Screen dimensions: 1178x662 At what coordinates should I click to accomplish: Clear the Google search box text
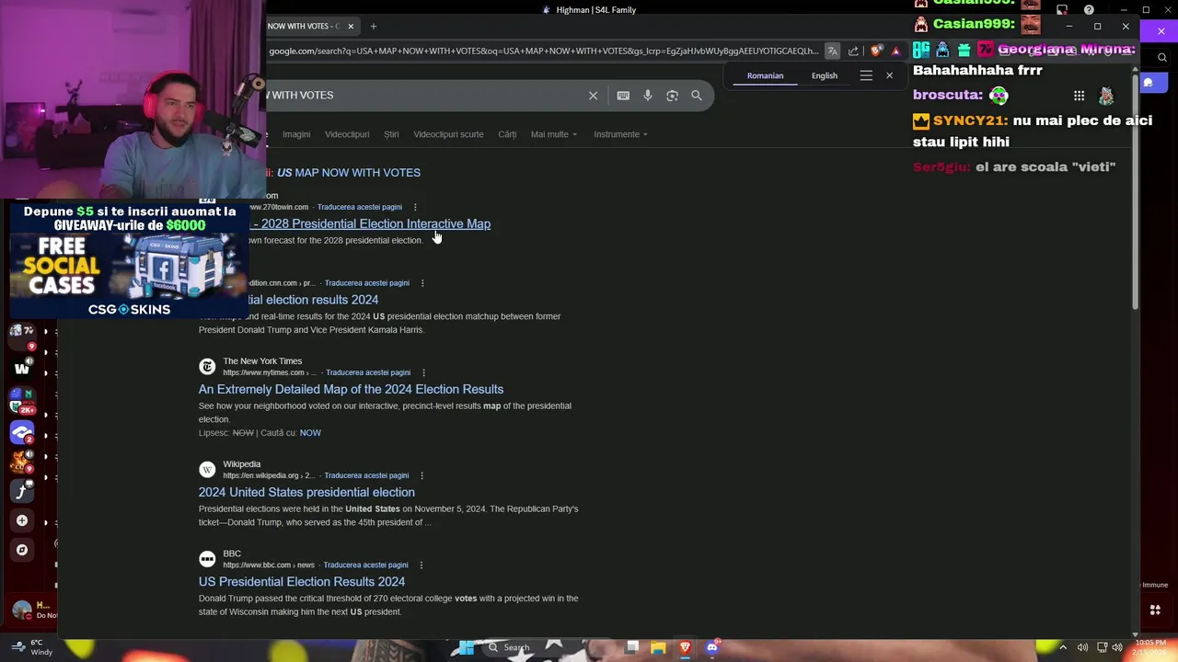point(593,96)
